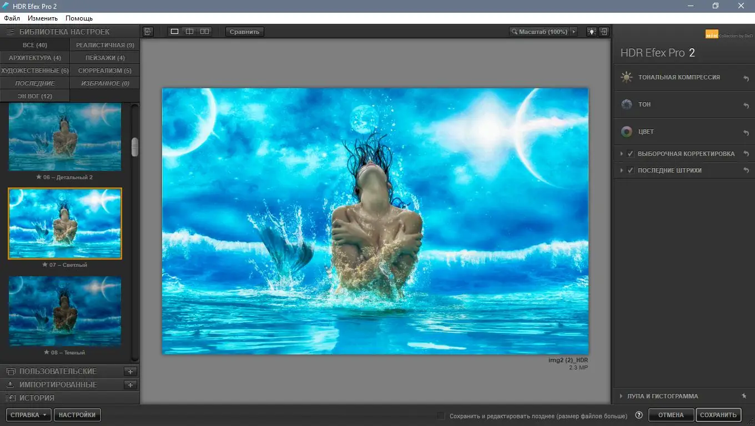
Task: Select the '07 – Светлый' preset thumbnail
Action: point(64,224)
